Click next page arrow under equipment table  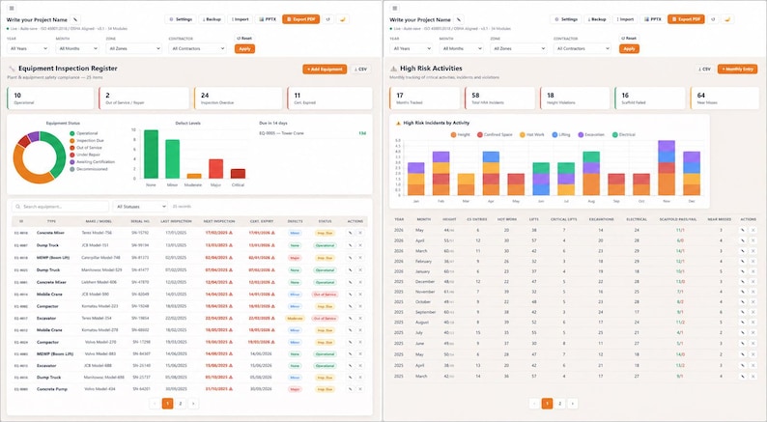[194, 404]
